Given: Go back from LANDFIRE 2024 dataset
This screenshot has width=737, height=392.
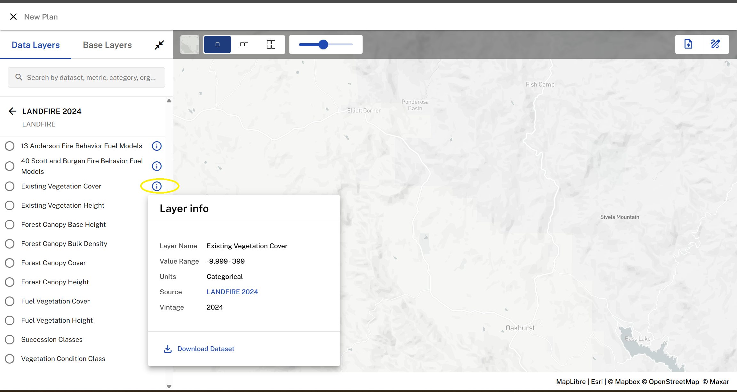Looking at the screenshot, I should coord(12,111).
